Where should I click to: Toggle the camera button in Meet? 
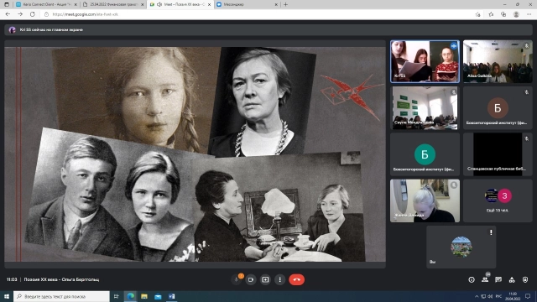tap(251, 279)
